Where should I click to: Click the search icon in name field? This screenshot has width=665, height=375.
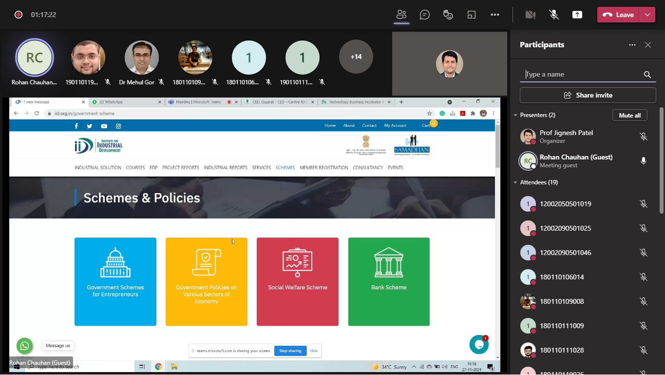647,75
